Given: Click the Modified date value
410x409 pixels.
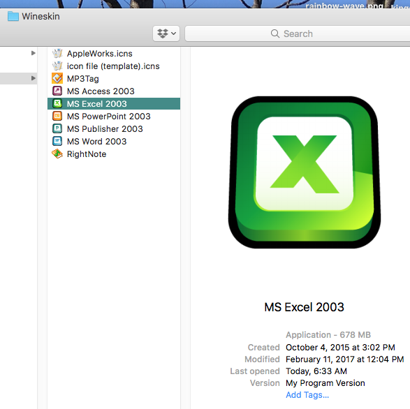Looking at the screenshot, I should click(x=344, y=359).
